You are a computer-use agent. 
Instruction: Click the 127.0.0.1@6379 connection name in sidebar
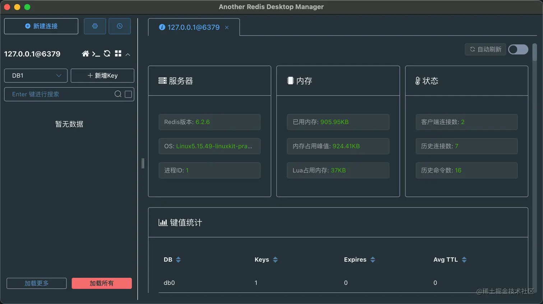[32, 54]
